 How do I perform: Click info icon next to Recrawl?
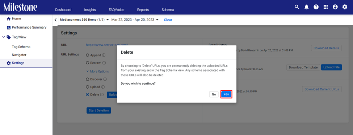tap(104, 63)
